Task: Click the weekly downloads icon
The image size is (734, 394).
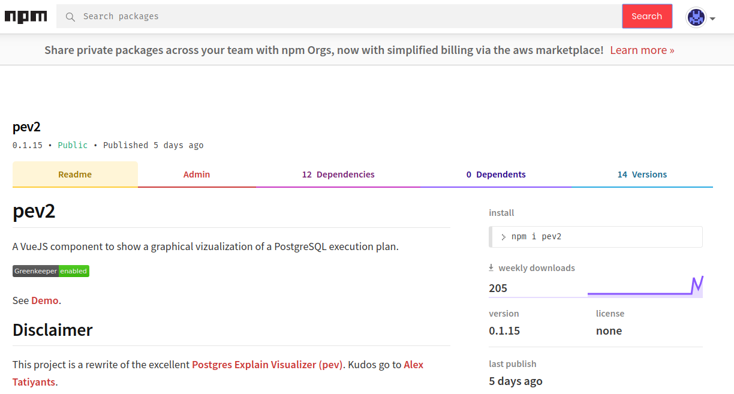Action: pyautogui.click(x=491, y=267)
